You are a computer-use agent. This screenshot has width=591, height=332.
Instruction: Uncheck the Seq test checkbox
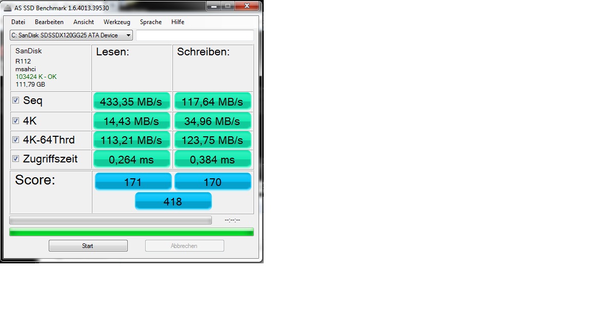pos(16,100)
